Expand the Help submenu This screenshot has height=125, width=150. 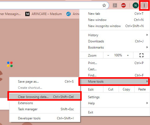115,103
